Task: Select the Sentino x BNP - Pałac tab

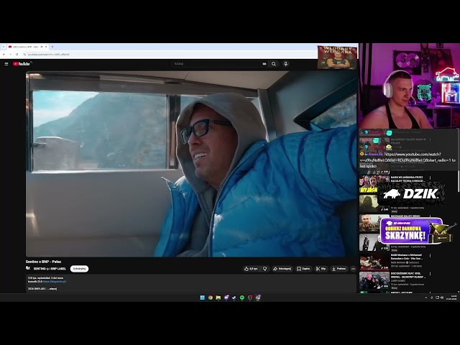Action: pos(28,47)
